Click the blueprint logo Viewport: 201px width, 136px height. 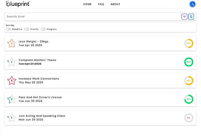(18, 4)
